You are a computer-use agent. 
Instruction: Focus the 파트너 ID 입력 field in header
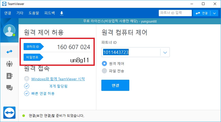(175, 13)
